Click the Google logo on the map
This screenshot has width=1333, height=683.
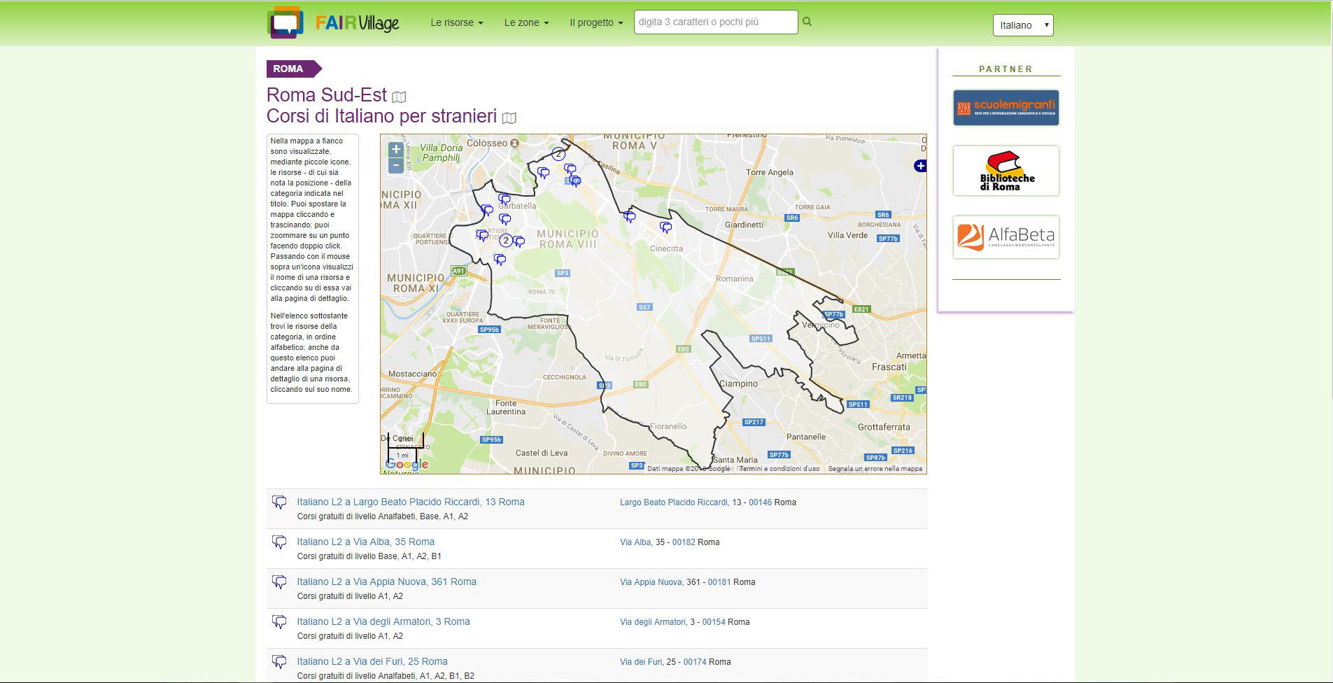[x=407, y=464]
